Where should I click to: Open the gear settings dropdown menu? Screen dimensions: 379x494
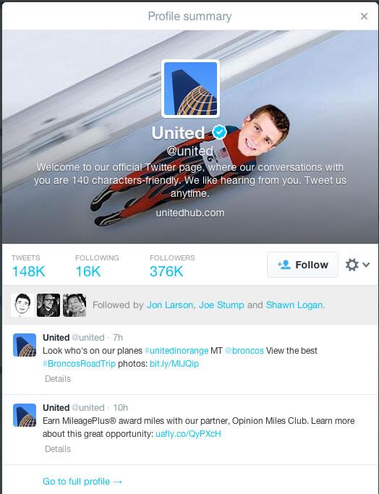pos(357,265)
